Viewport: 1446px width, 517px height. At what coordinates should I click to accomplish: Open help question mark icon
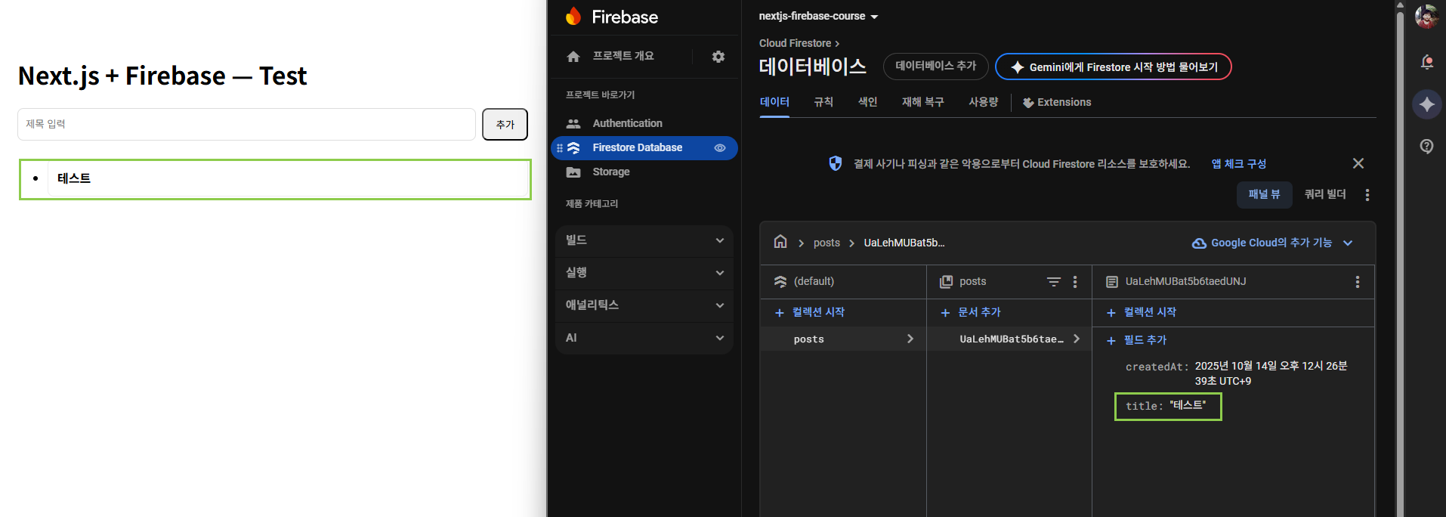[x=1426, y=146]
